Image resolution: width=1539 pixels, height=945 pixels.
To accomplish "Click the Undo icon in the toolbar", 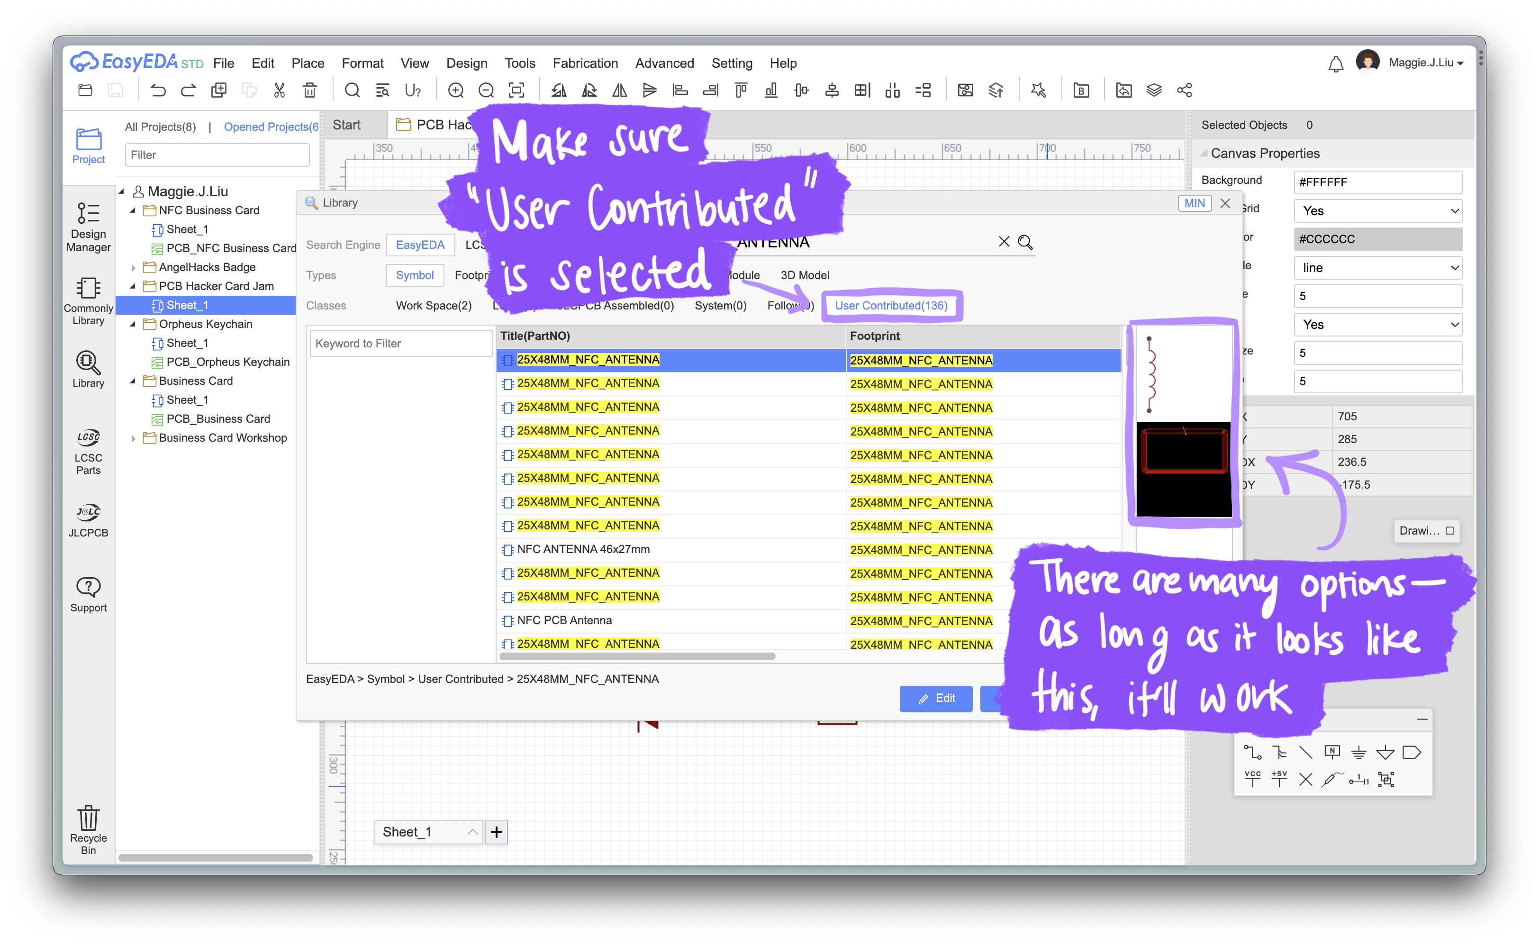I will [158, 90].
